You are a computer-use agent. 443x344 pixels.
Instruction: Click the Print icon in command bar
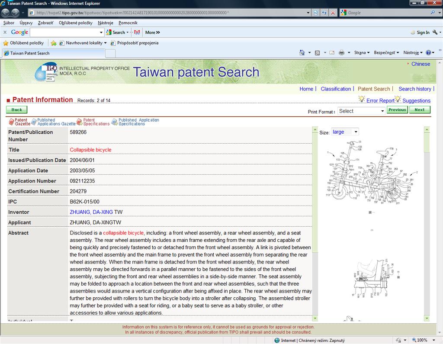[x=342, y=53]
